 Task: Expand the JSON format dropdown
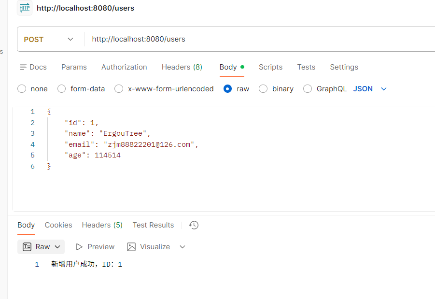(384, 89)
